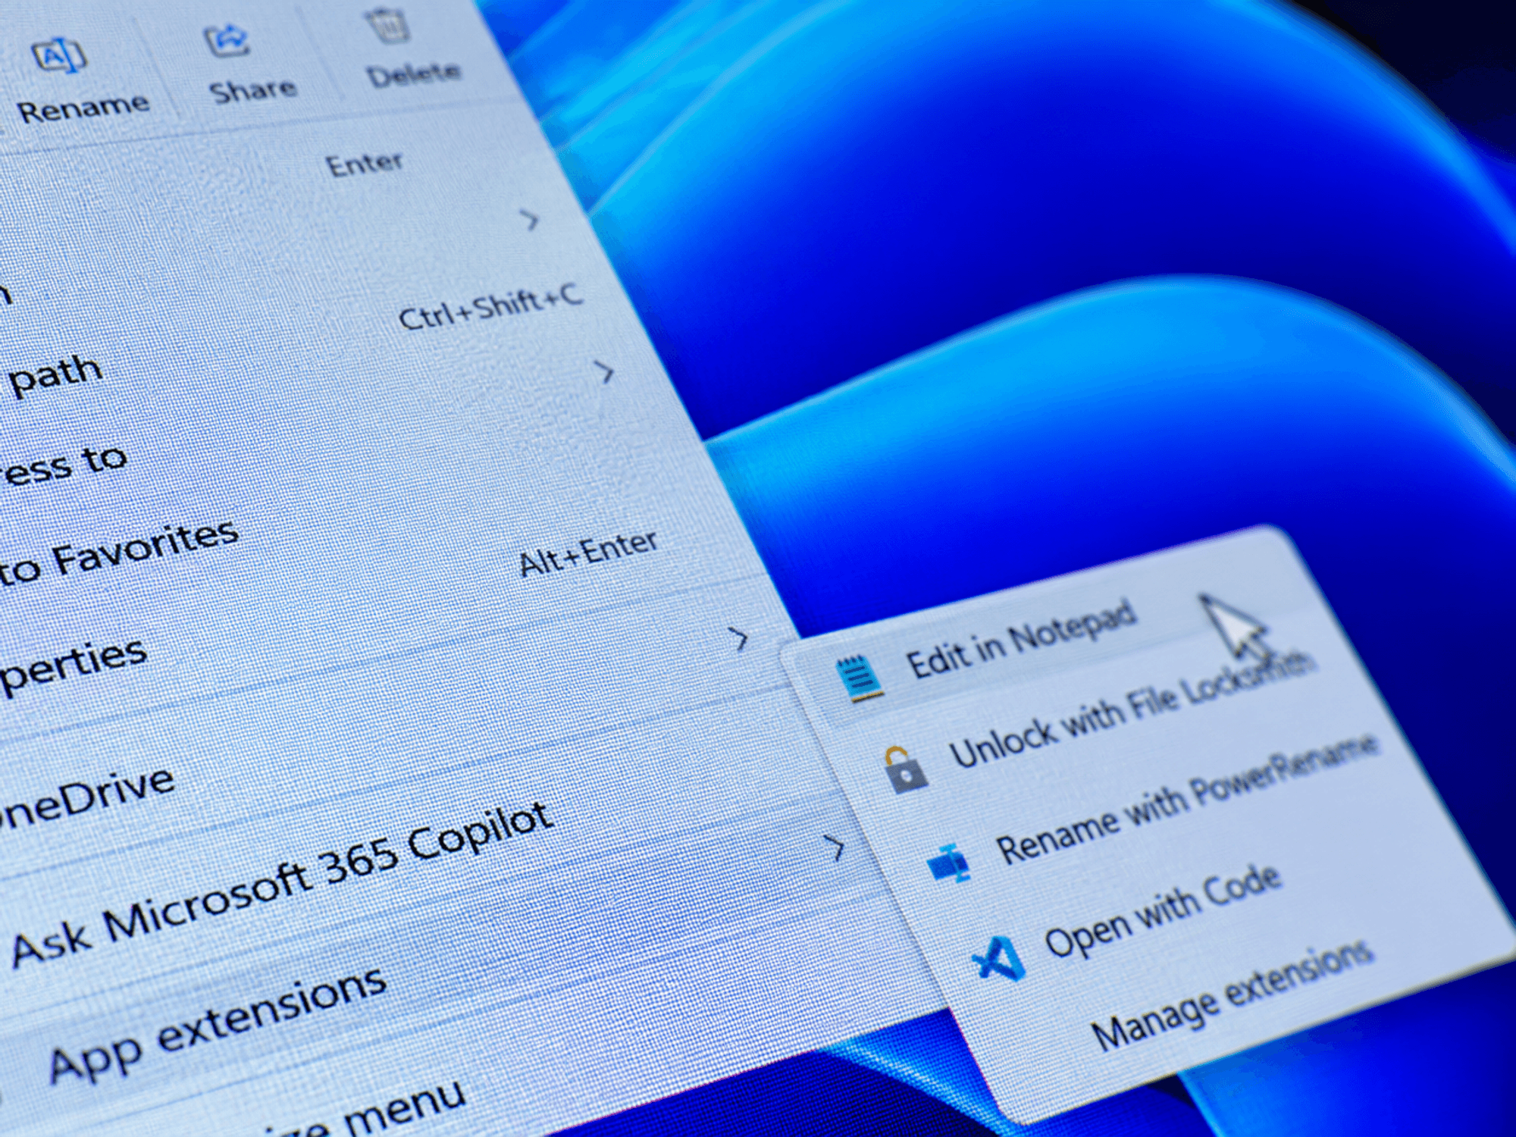
Task: Click the Notepad icon in the submenu
Action: [x=859, y=678]
